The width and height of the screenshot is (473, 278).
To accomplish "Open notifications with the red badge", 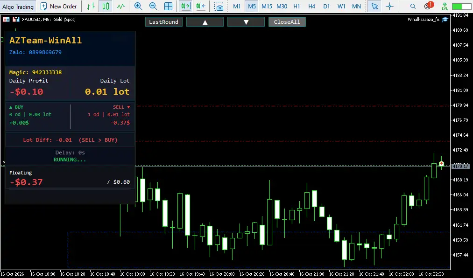I will point(428,6).
